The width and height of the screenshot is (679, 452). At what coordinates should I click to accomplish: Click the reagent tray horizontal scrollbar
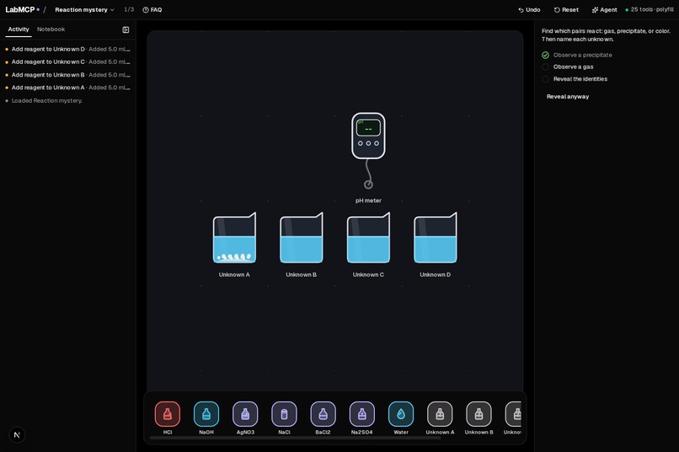click(x=296, y=439)
